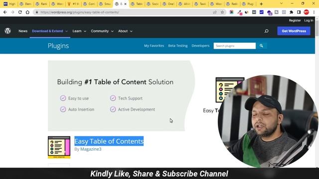Click the browser address bar URL
Image resolution: width=319 pixels, height=179 pixels.
pos(80,12)
